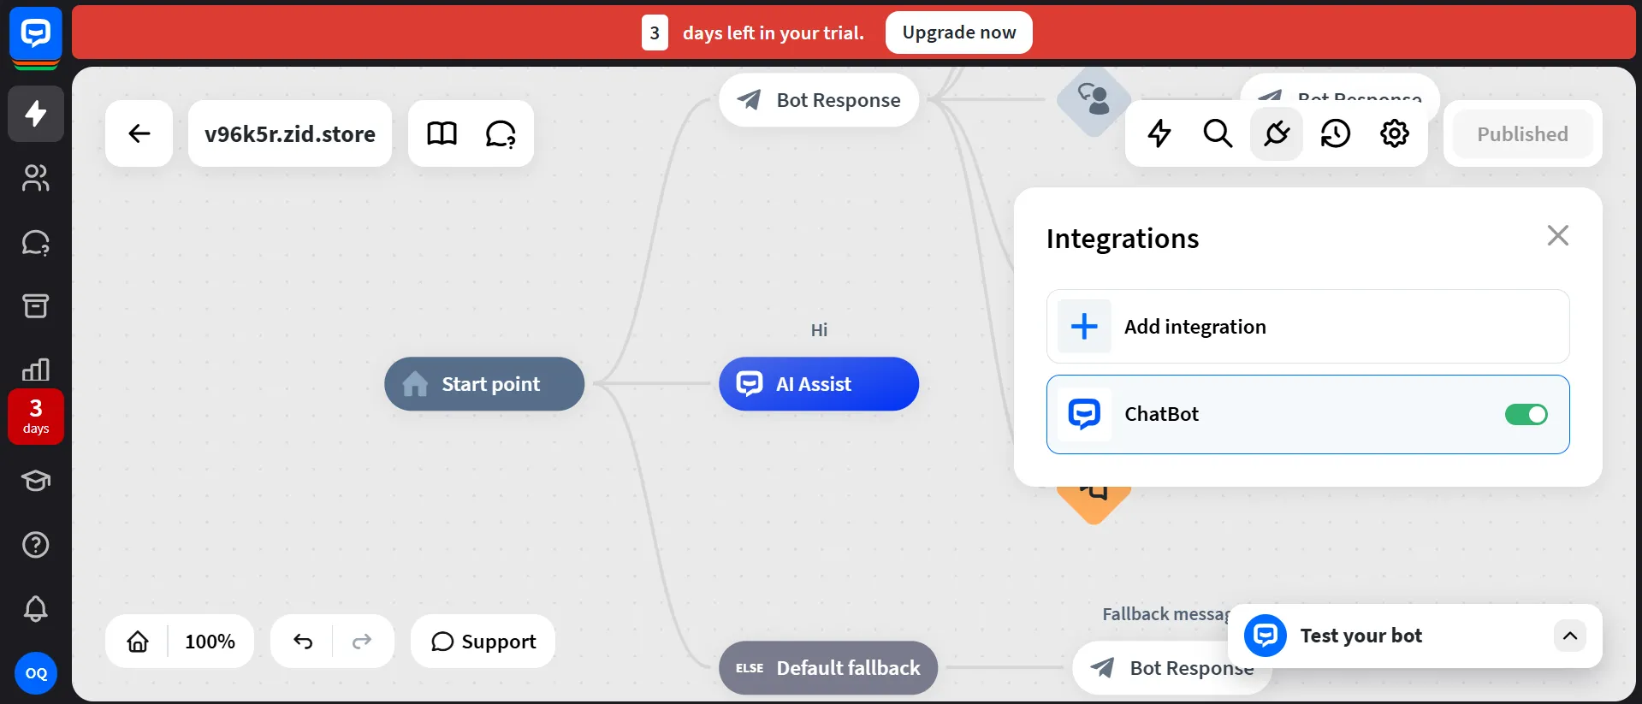The image size is (1642, 704).
Task: Open the archives box icon in sidebar
Action: coord(36,305)
